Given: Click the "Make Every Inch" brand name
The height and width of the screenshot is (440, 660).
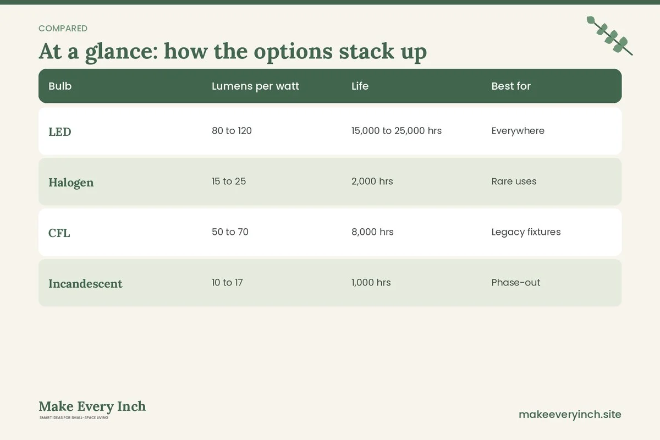Looking at the screenshot, I should tap(92, 406).
